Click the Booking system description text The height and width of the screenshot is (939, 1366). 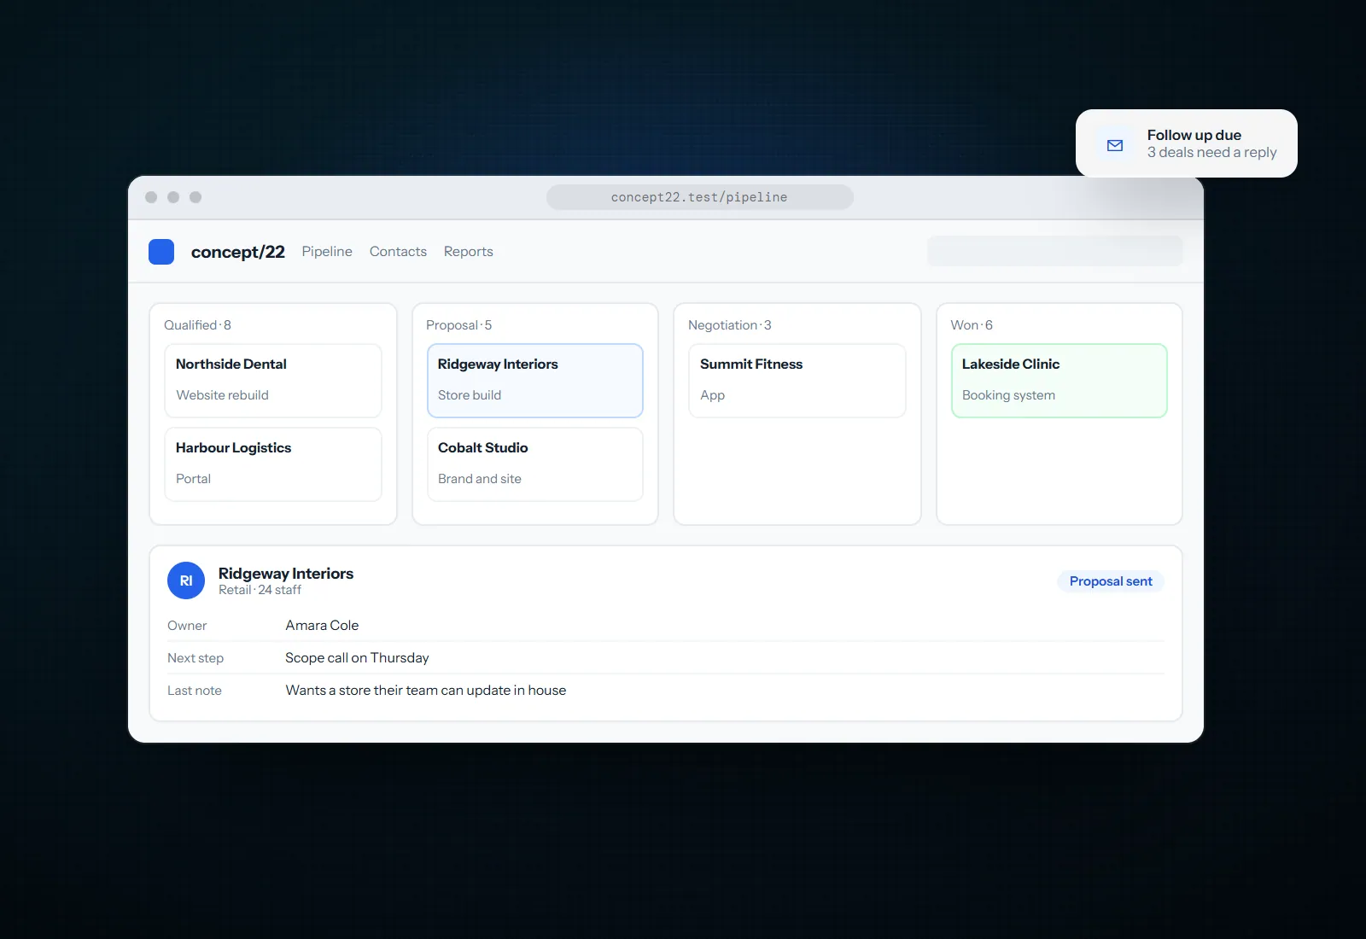pyautogui.click(x=1008, y=395)
